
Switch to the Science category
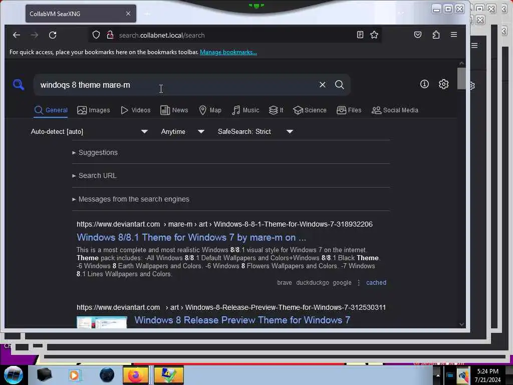(310, 110)
